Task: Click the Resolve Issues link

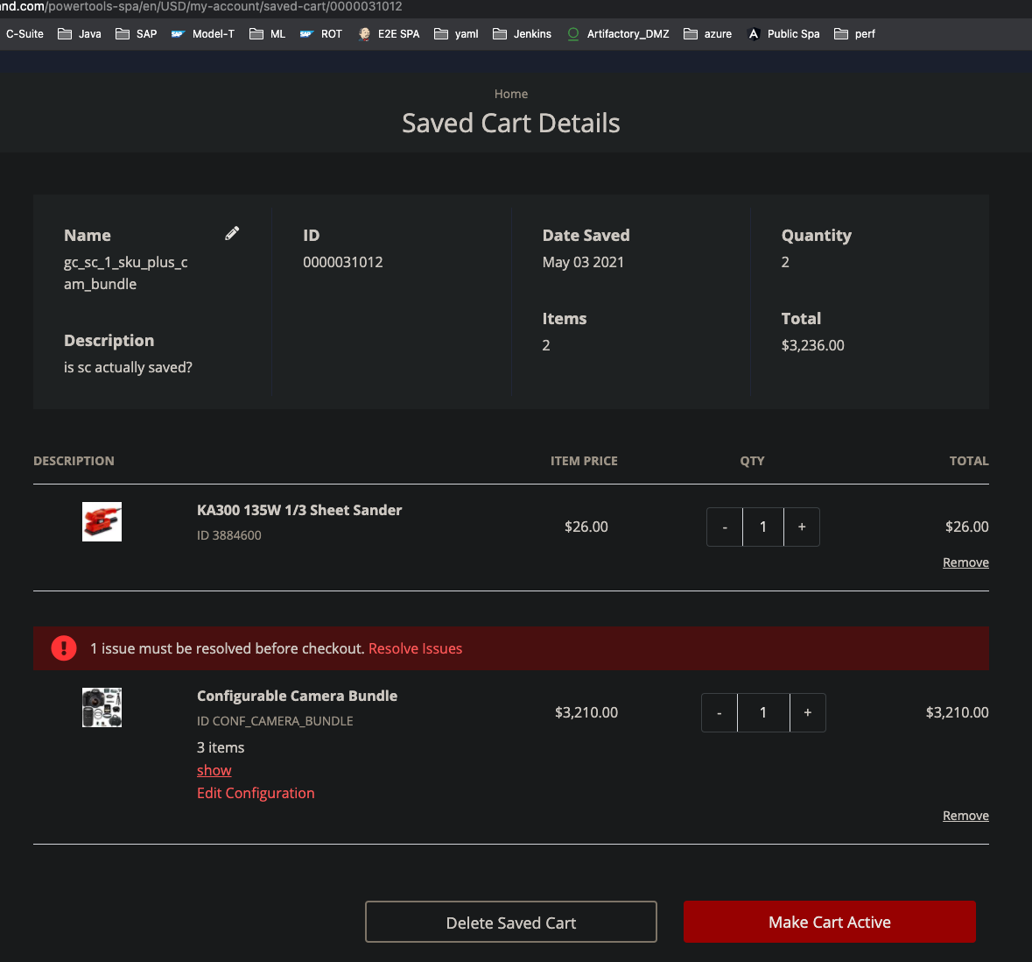Action: [415, 648]
